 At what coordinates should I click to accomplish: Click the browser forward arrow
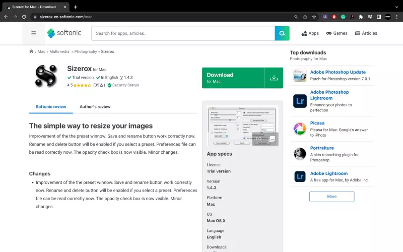[x=15, y=17]
